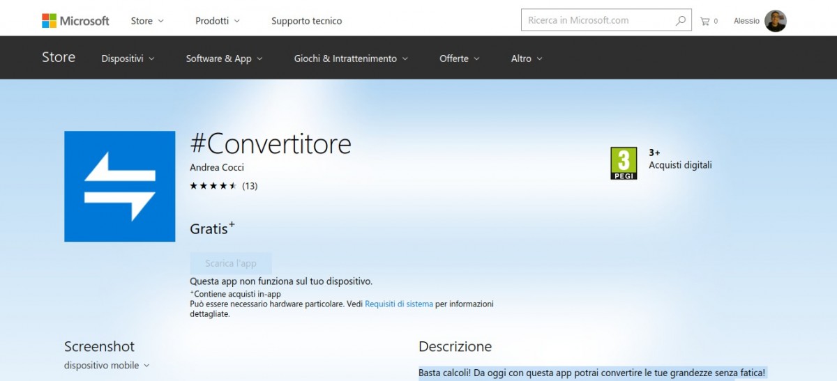Click the Descrizione heading

coord(455,346)
